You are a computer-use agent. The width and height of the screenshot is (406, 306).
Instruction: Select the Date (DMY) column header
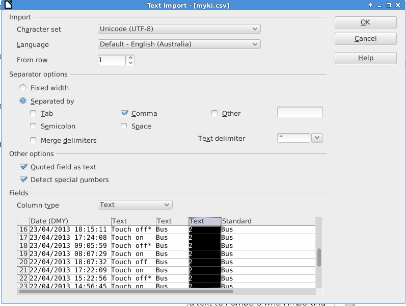70,221
